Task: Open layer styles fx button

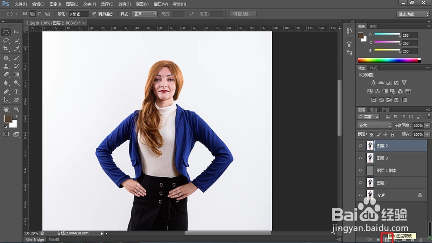Action: (x=378, y=240)
